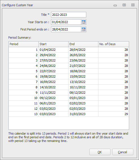This screenshot has width=139, height=160.
Task: Select end date 13/10/2022
Action: click(x=83, y=82)
